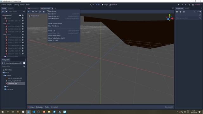Toggle FileSystem split view mode icon
This screenshot has height=114, width=203.
(24, 63)
